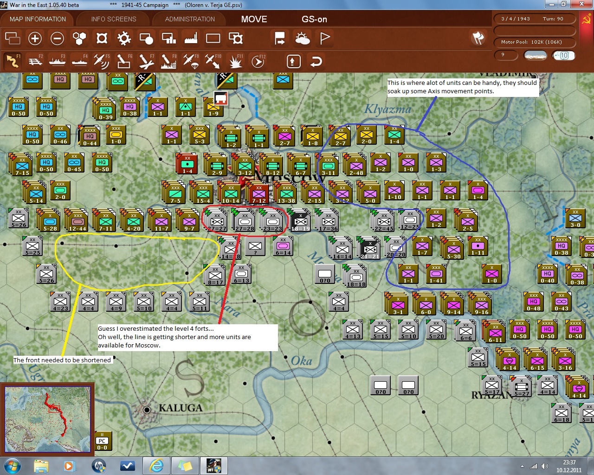This screenshot has height=475, width=594.
Task: Select the F9 air transport mode icon
Action: (x=191, y=61)
